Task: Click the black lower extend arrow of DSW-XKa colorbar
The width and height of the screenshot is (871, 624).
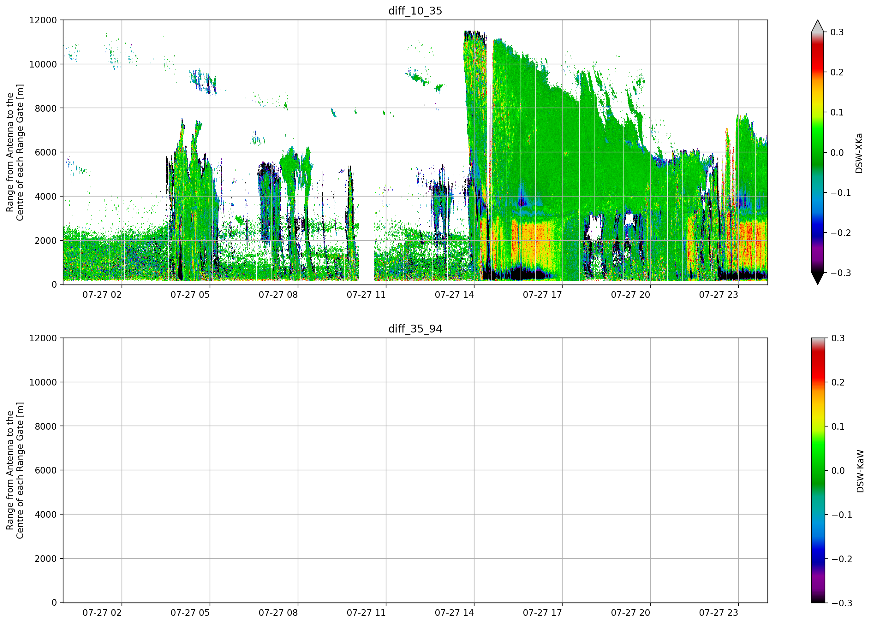Action: click(x=818, y=279)
